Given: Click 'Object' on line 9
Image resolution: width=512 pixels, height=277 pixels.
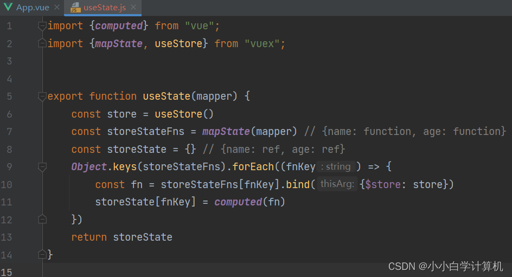Looking at the screenshot, I should coord(89,167).
